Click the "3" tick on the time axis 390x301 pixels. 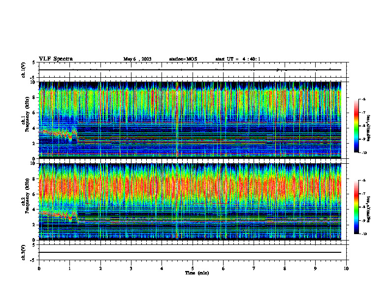[x=131, y=269]
